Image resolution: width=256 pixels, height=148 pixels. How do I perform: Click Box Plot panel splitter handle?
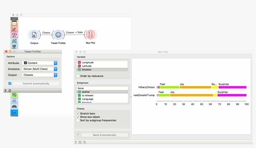(130, 97)
